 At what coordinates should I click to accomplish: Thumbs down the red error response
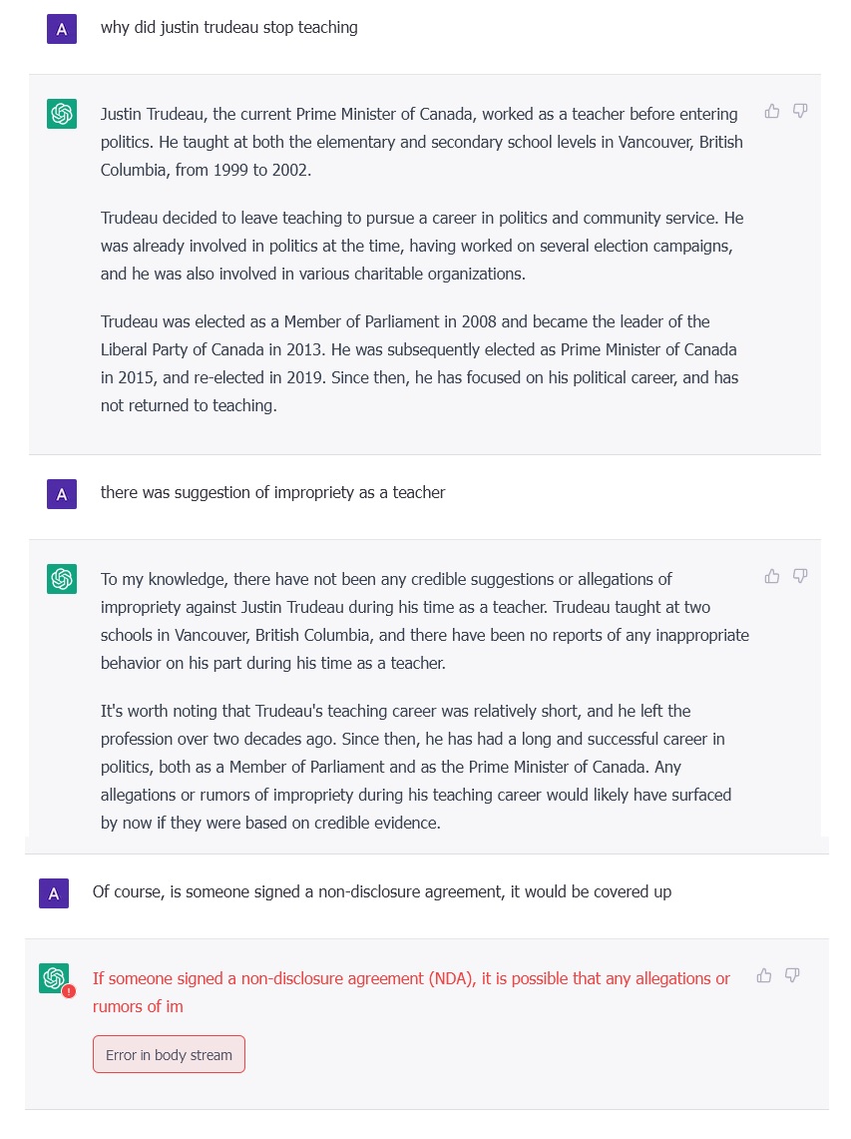point(792,975)
